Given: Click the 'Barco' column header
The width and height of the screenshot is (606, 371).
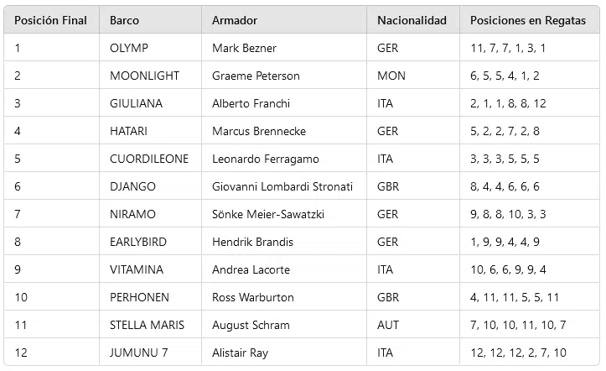Looking at the screenshot, I should [125, 20].
